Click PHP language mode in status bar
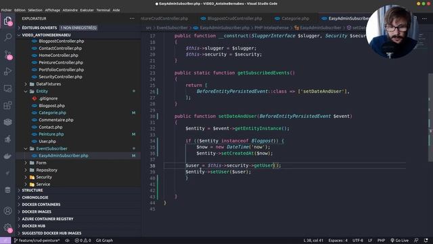The height and width of the screenshot is (244, 433). [381, 241]
